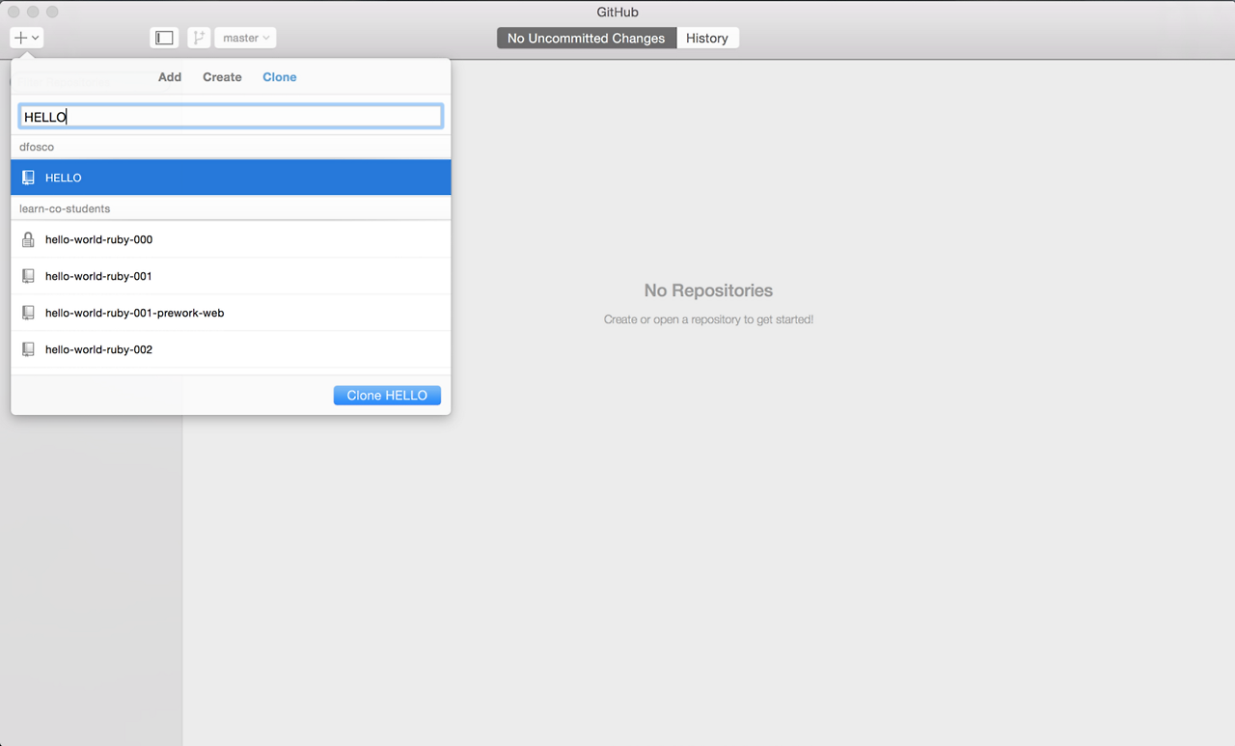Select the Add tab in popover
Viewport: 1235px width, 746px height.
coord(170,77)
